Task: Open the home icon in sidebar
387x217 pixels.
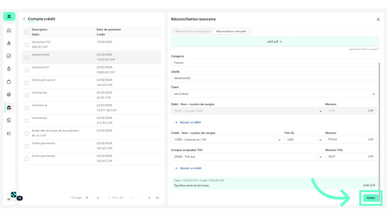Action: click(x=9, y=30)
